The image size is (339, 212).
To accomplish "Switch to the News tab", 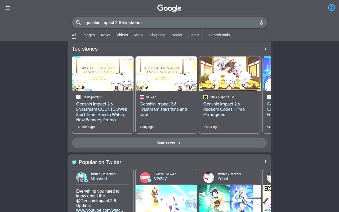I will click(105, 35).
